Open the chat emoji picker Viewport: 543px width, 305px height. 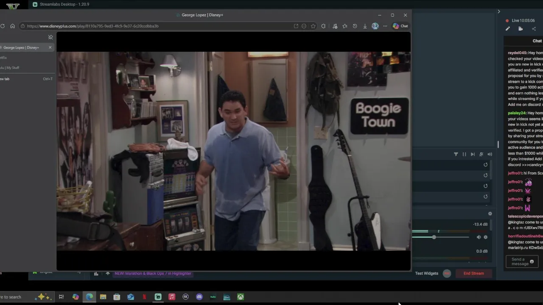tap(532, 261)
